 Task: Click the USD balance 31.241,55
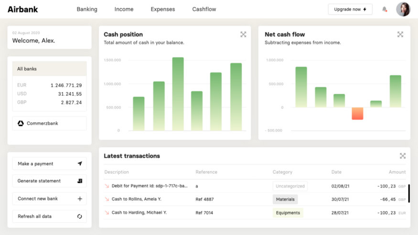click(x=70, y=94)
